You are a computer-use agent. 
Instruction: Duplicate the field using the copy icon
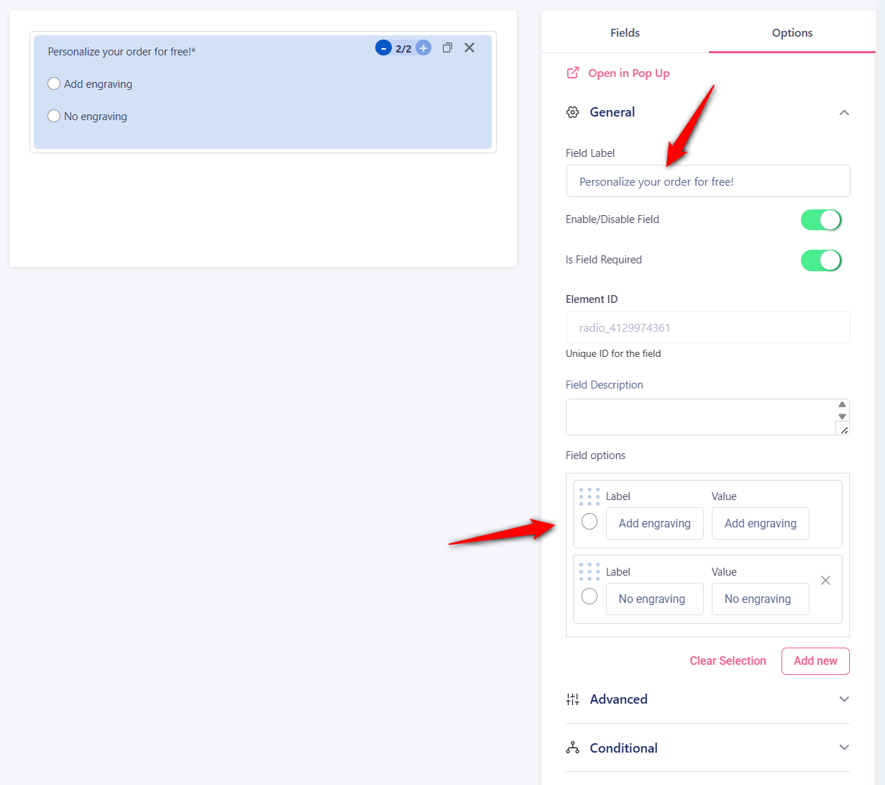447,47
